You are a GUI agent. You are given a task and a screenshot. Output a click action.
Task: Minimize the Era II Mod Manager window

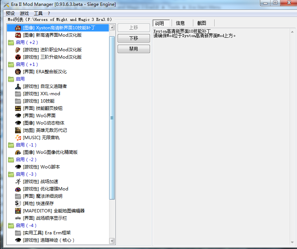[x=265, y=3]
